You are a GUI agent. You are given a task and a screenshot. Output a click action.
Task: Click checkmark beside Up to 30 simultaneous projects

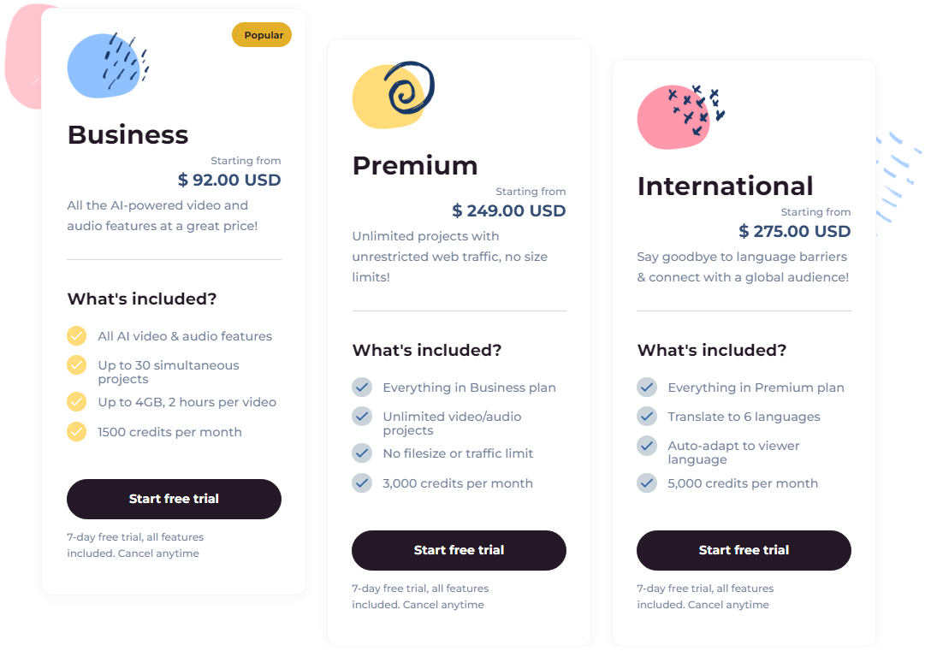point(77,365)
